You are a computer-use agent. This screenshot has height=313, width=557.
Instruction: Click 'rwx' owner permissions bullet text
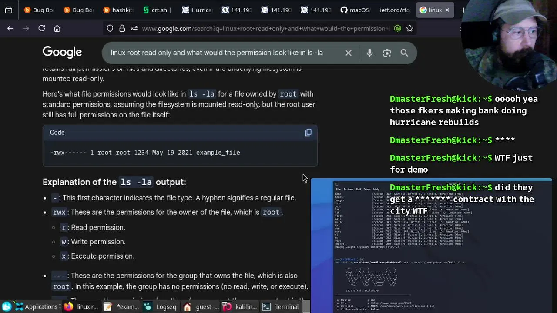point(168,212)
